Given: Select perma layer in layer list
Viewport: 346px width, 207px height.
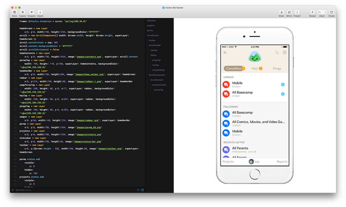Looking at the screenshot, I should [150, 30].
